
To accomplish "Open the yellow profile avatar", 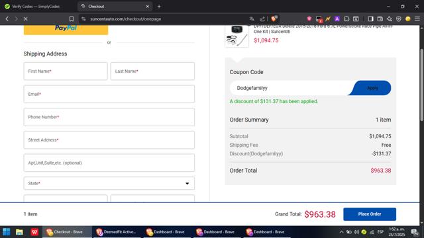I will pos(408,19).
